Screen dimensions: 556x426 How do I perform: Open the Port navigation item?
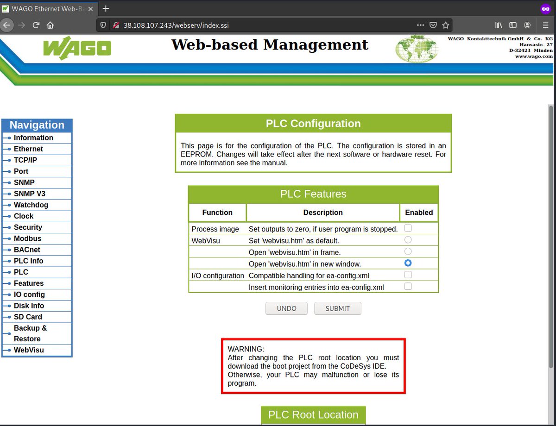click(x=21, y=171)
